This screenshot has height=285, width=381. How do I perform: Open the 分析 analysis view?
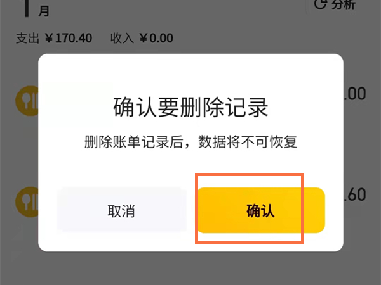[344, 4]
